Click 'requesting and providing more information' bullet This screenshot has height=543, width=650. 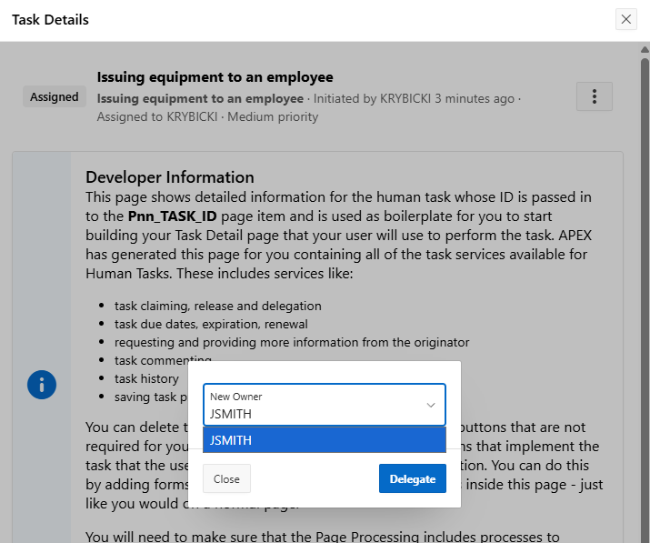coord(291,342)
